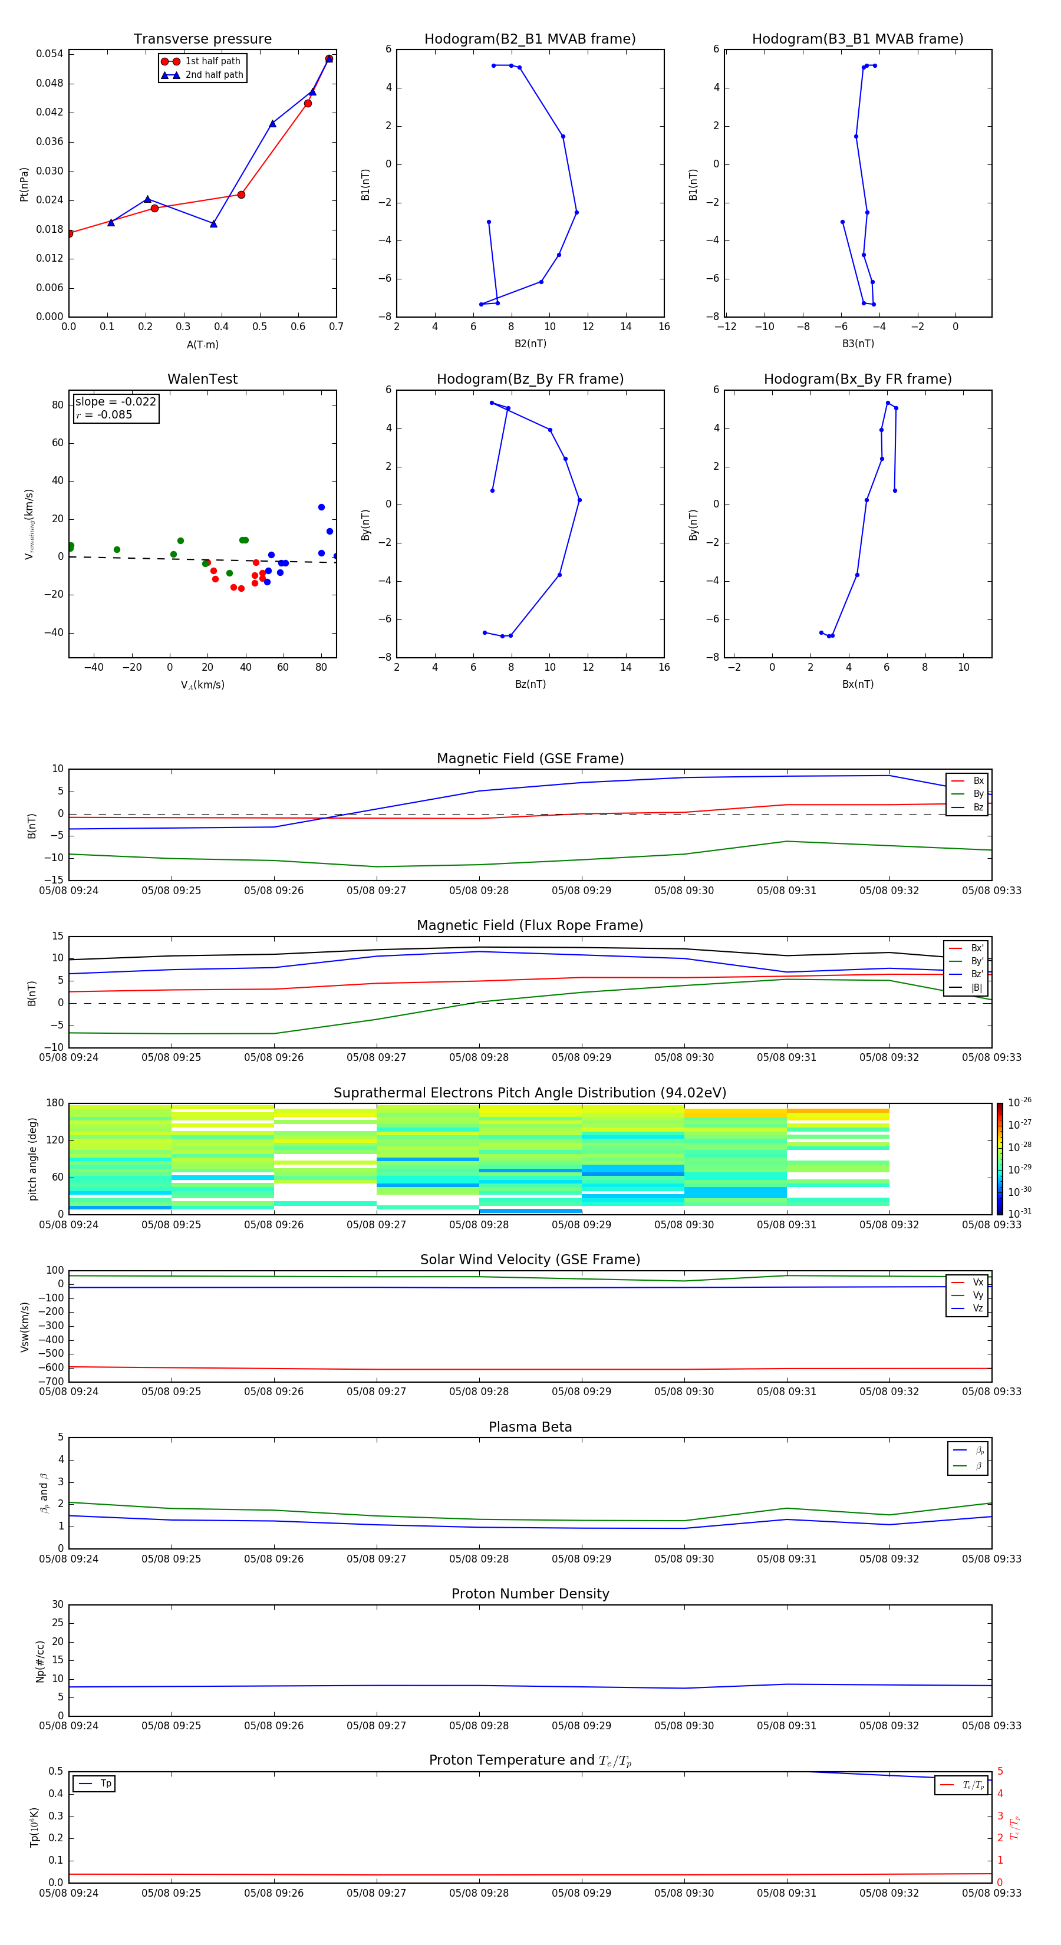
Task: Select 'Vy' in solar wind legend
Action: click(967, 1295)
